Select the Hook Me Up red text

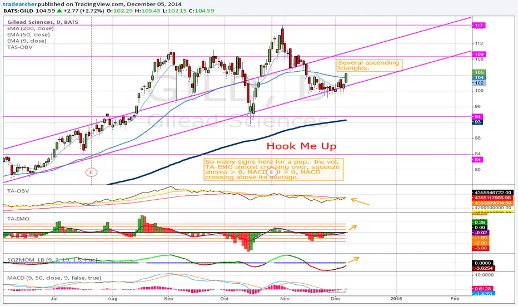pyautogui.click(x=302, y=146)
